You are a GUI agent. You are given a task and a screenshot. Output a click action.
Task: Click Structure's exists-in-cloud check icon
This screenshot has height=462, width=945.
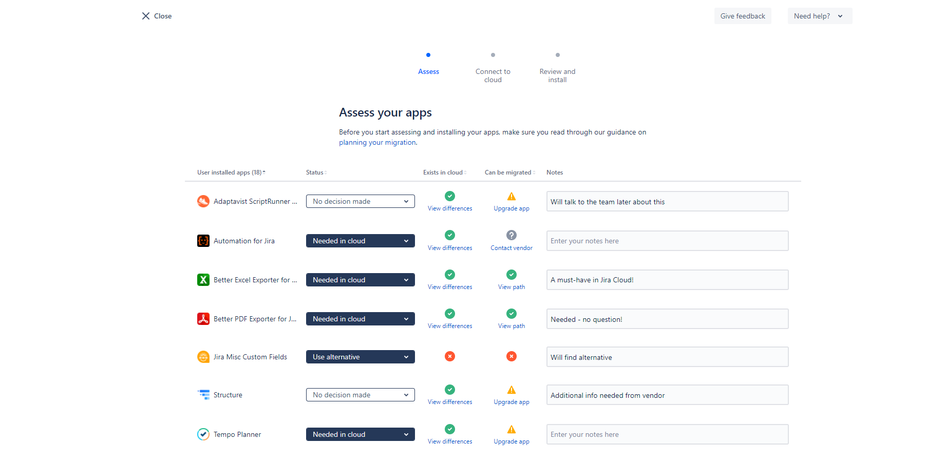[450, 390]
